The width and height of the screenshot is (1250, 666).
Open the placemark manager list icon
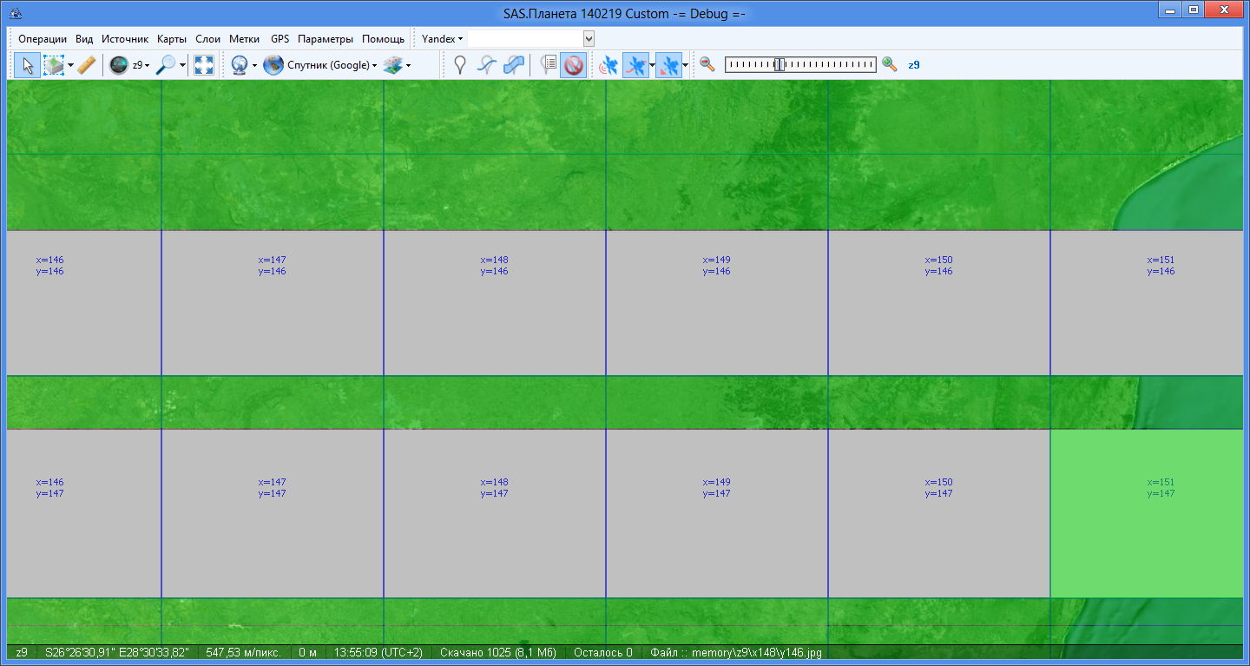(548, 65)
